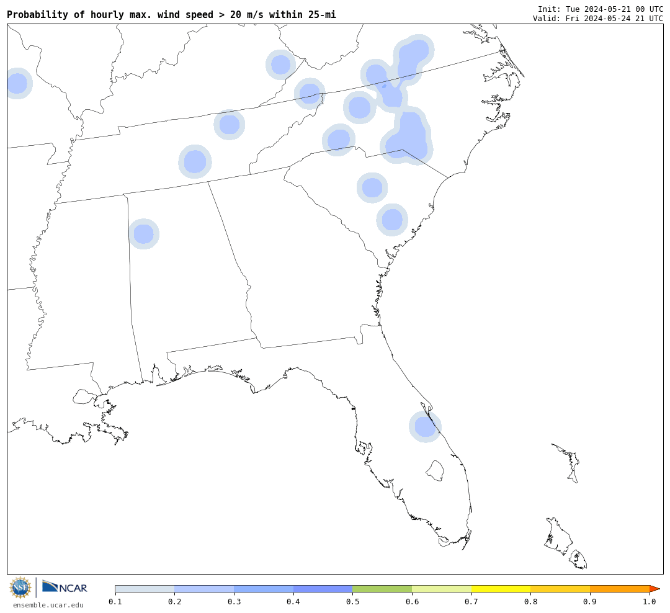Click the 0.1 colorbar tick label
Image resolution: width=670 pixels, height=613 pixels.
115,602
